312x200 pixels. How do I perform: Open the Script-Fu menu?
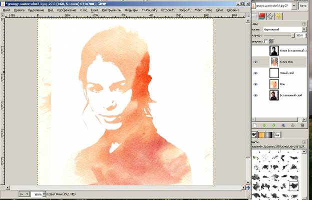(x=185, y=10)
